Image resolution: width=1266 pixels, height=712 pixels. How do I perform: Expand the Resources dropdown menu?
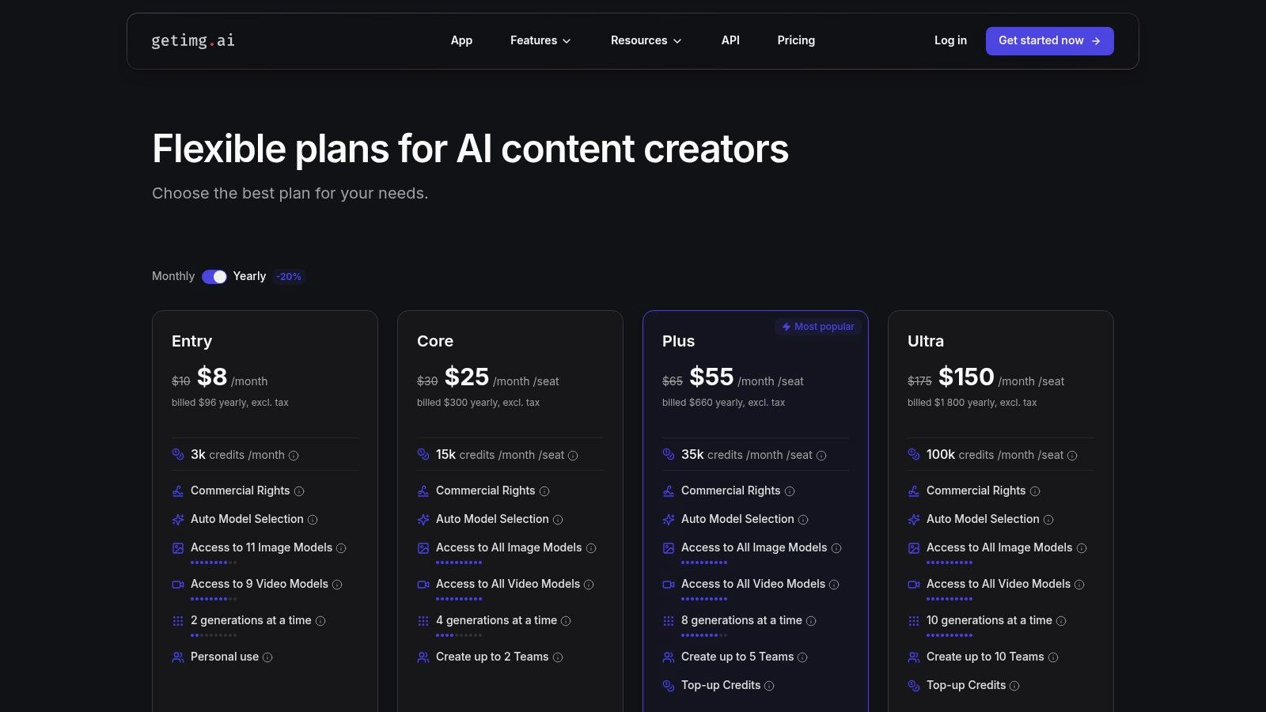tap(646, 40)
